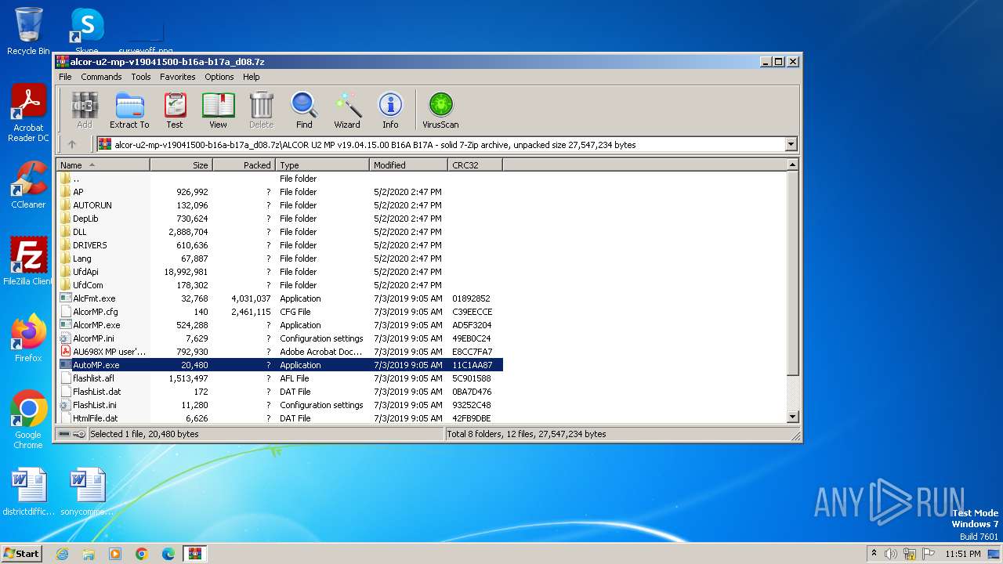Show hidden tray icons arrow
The width and height of the screenshot is (1003, 564).
[874, 554]
